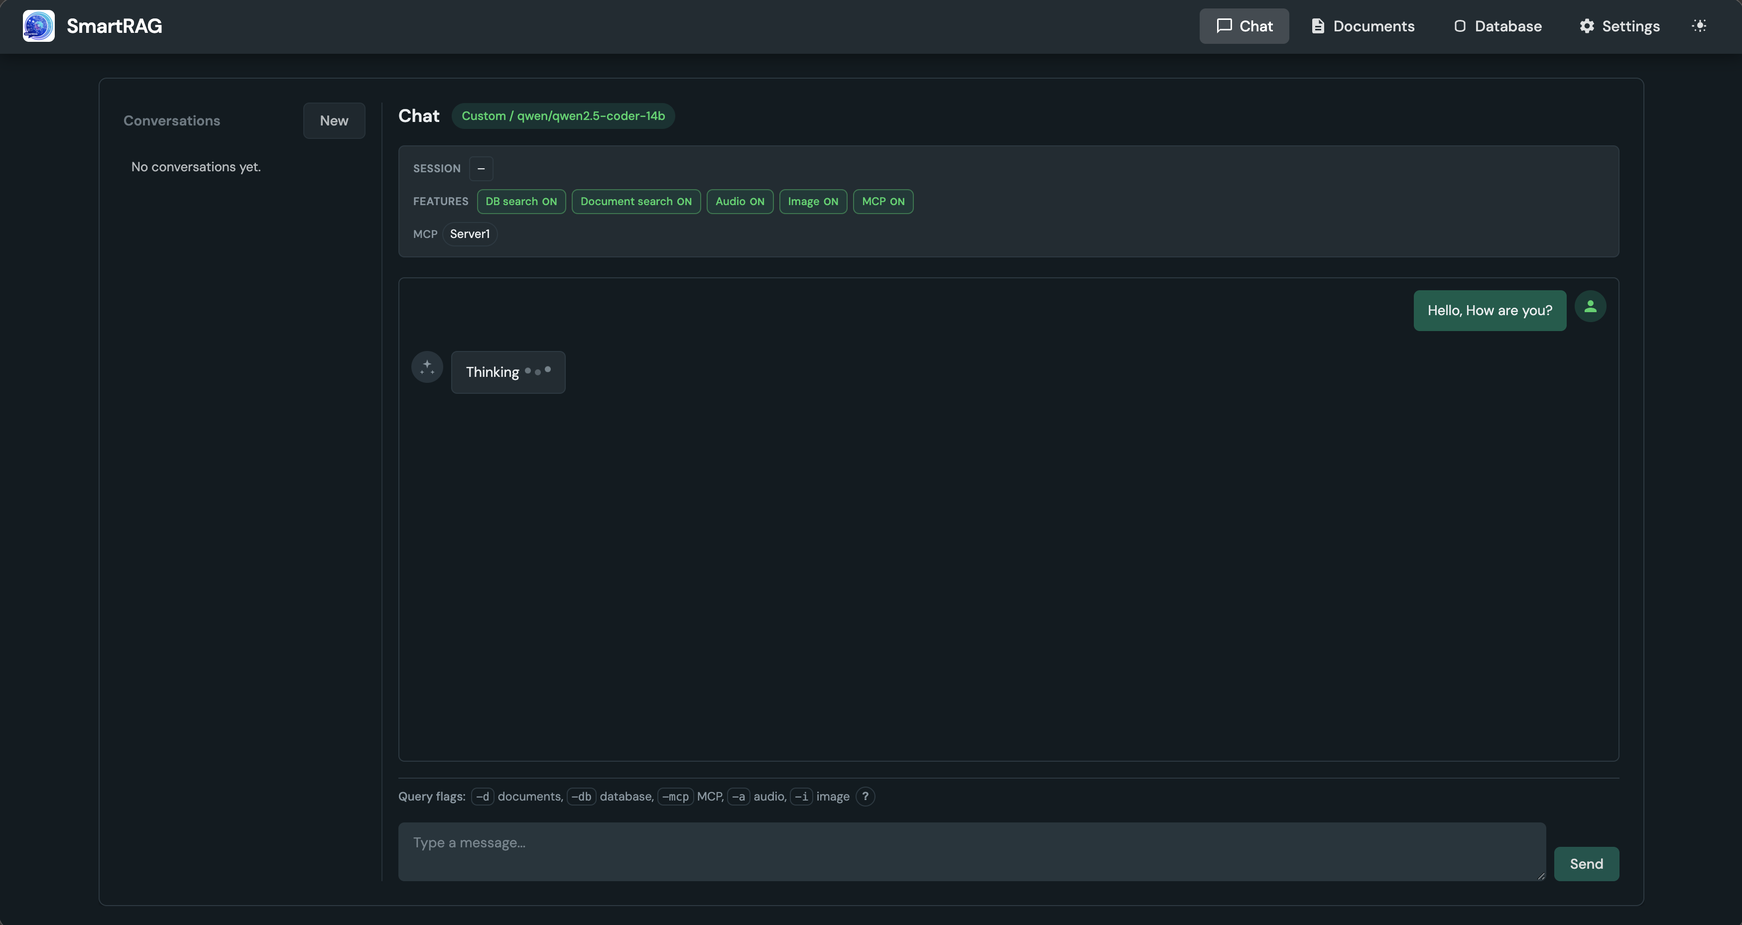Click the document icon in navigation
The width and height of the screenshot is (1742, 925).
(x=1317, y=26)
